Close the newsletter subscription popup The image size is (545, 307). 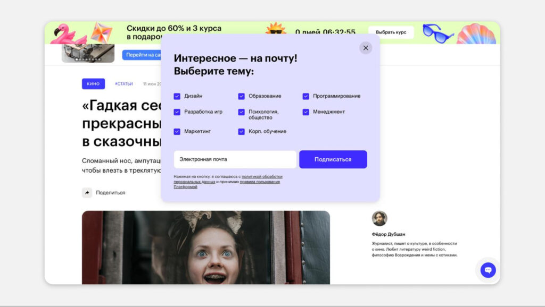(x=365, y=48)
